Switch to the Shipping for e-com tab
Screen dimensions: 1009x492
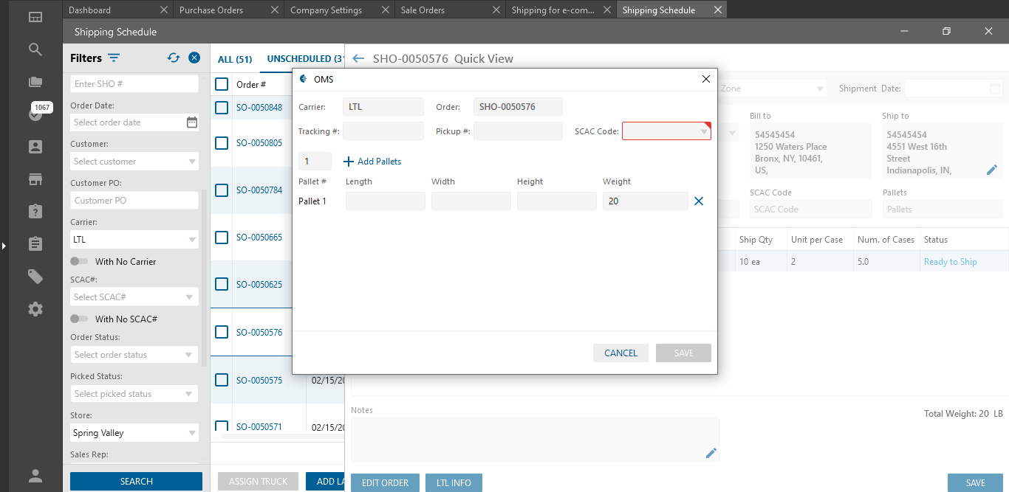pos(554,10)
